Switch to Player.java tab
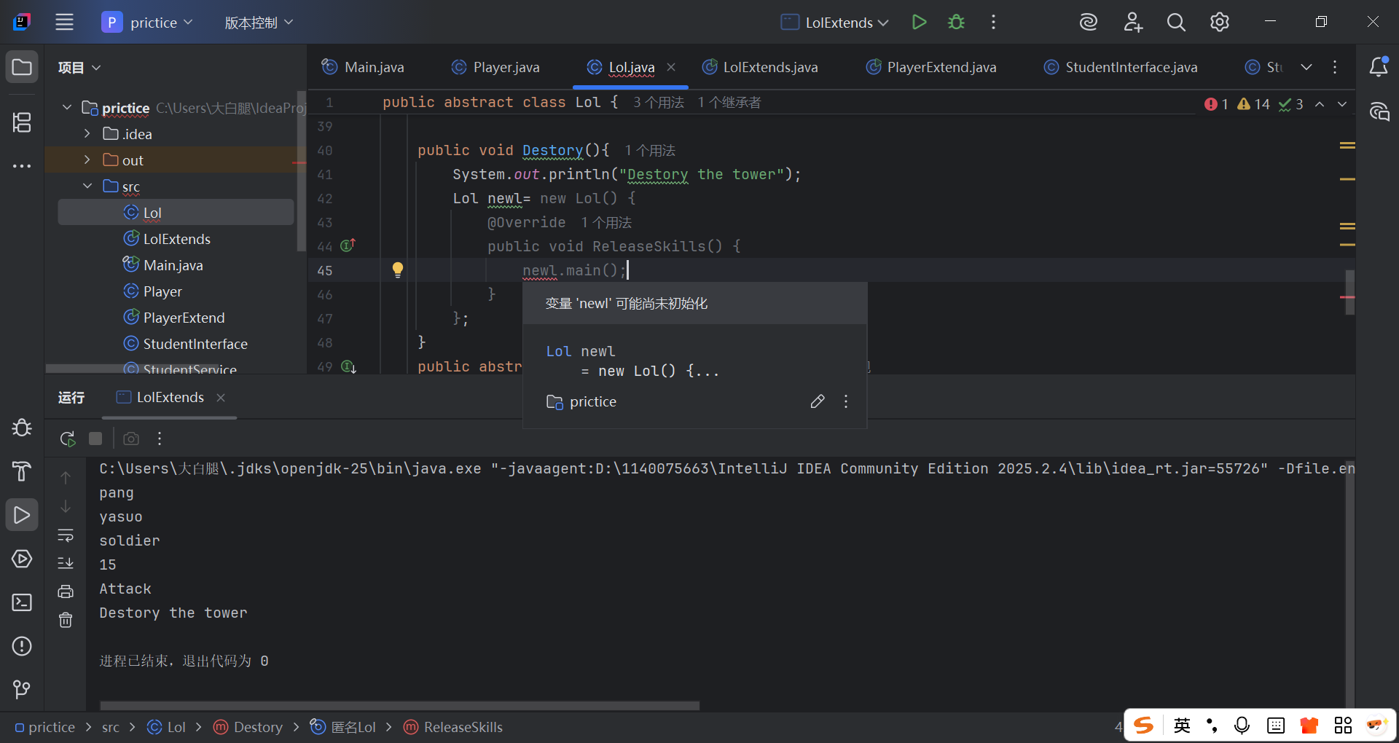The width and height of the screenshot is (1399, 743). click(495, 67)
